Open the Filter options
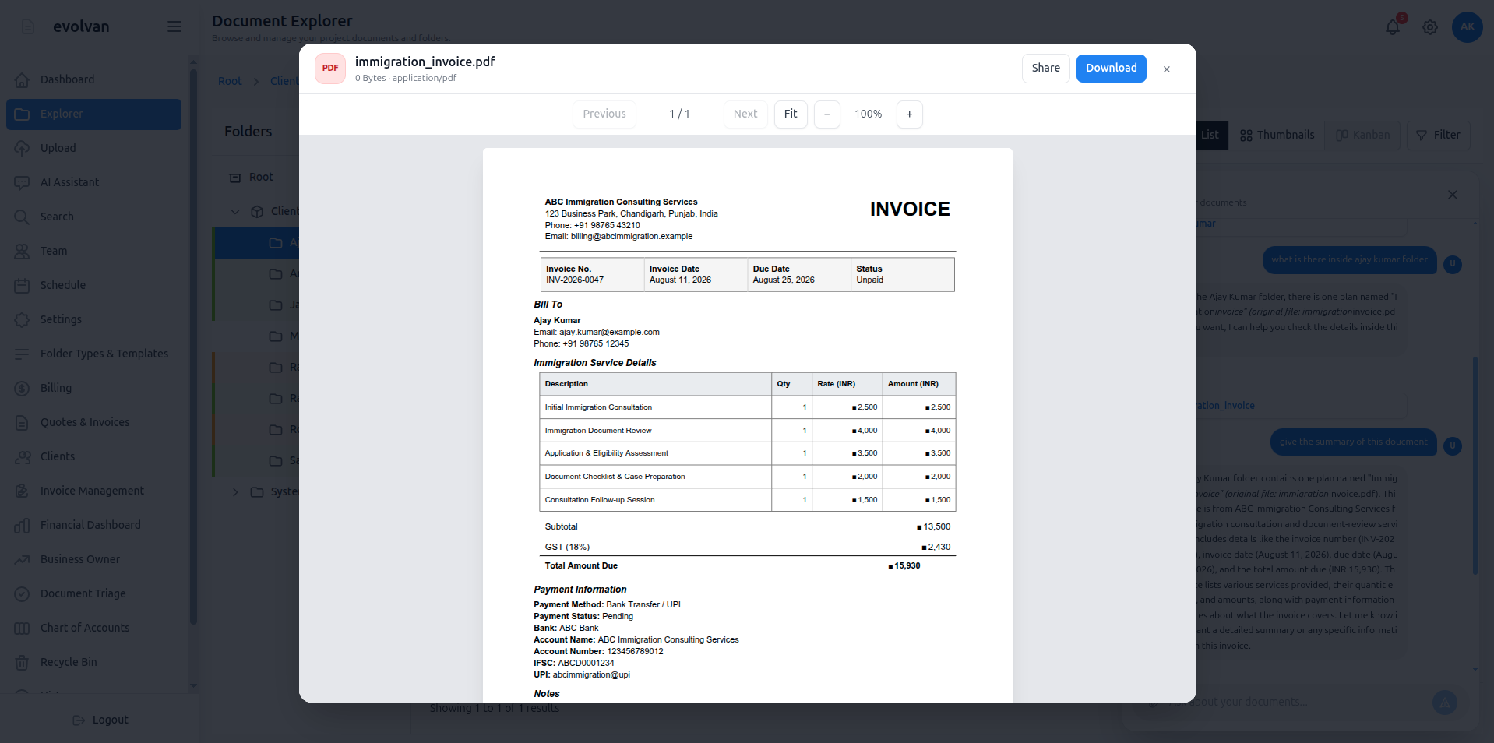 click(x=1438, y=136)
